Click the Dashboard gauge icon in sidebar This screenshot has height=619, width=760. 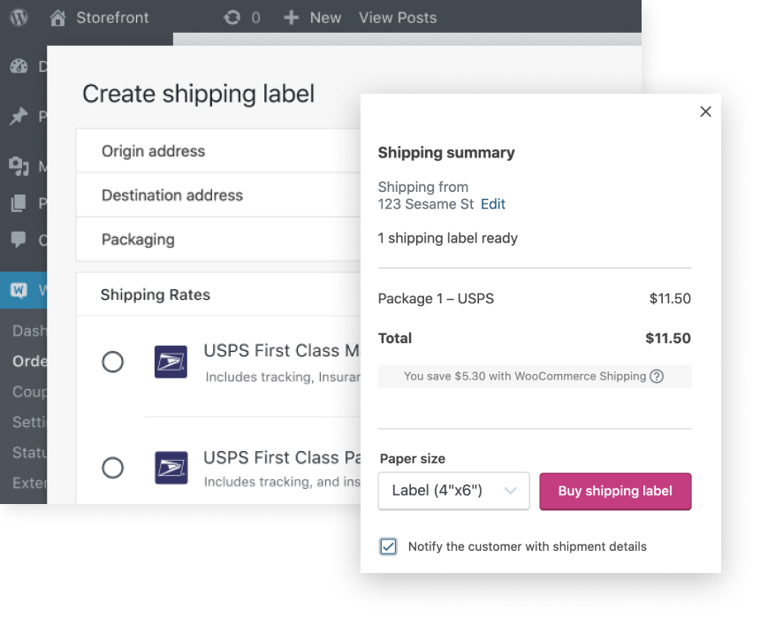[x=18, y=66]
